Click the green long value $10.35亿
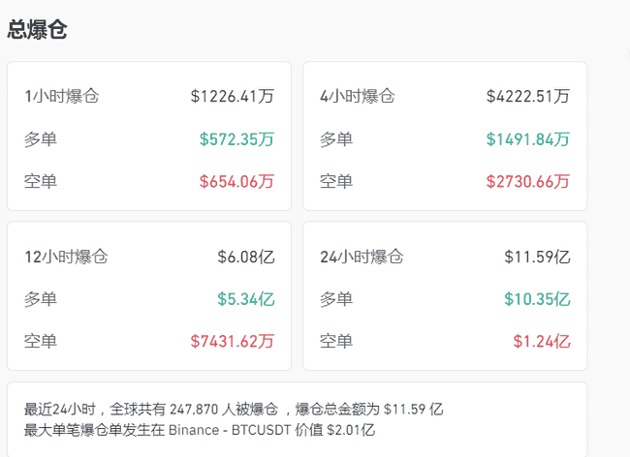 (537, 299)
